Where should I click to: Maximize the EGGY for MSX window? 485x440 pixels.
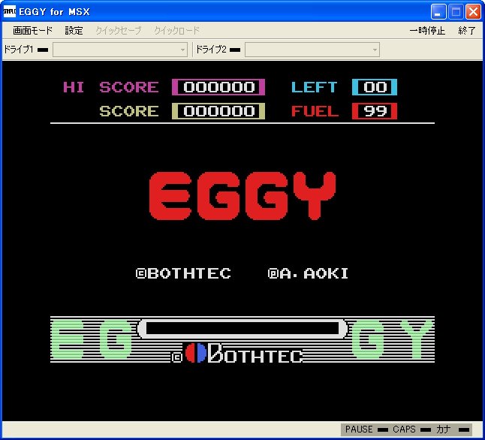pyautogui.click(x=456, y=12)
